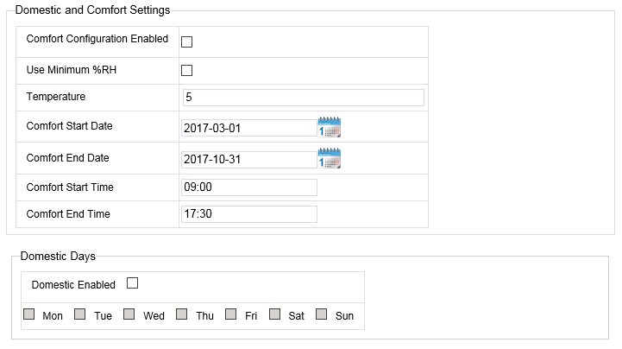Click the Use Minimum %RH label
This screenshot has height=349, width=622.
tap(72, 68)
